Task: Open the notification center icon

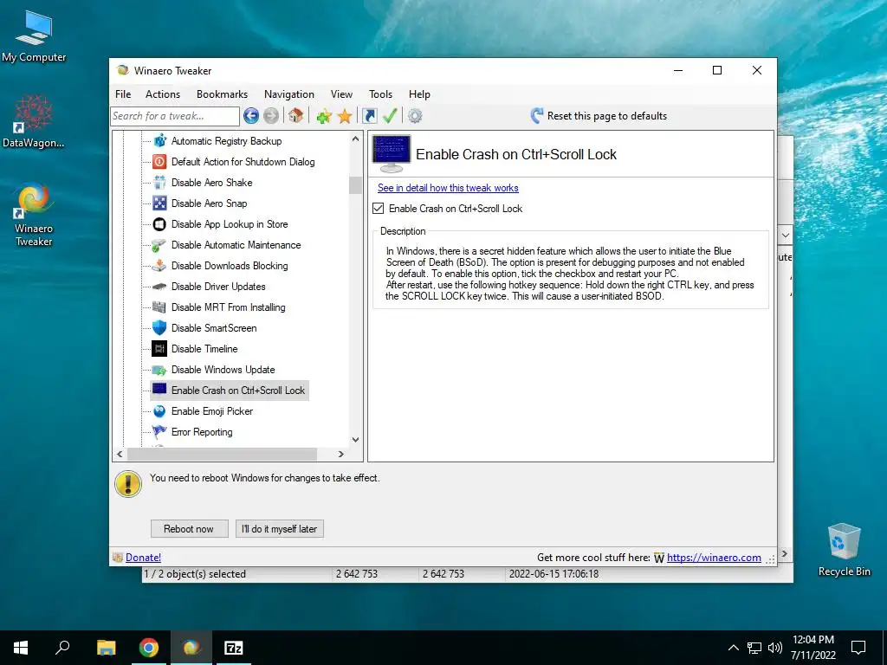Action: coord(858,648)
